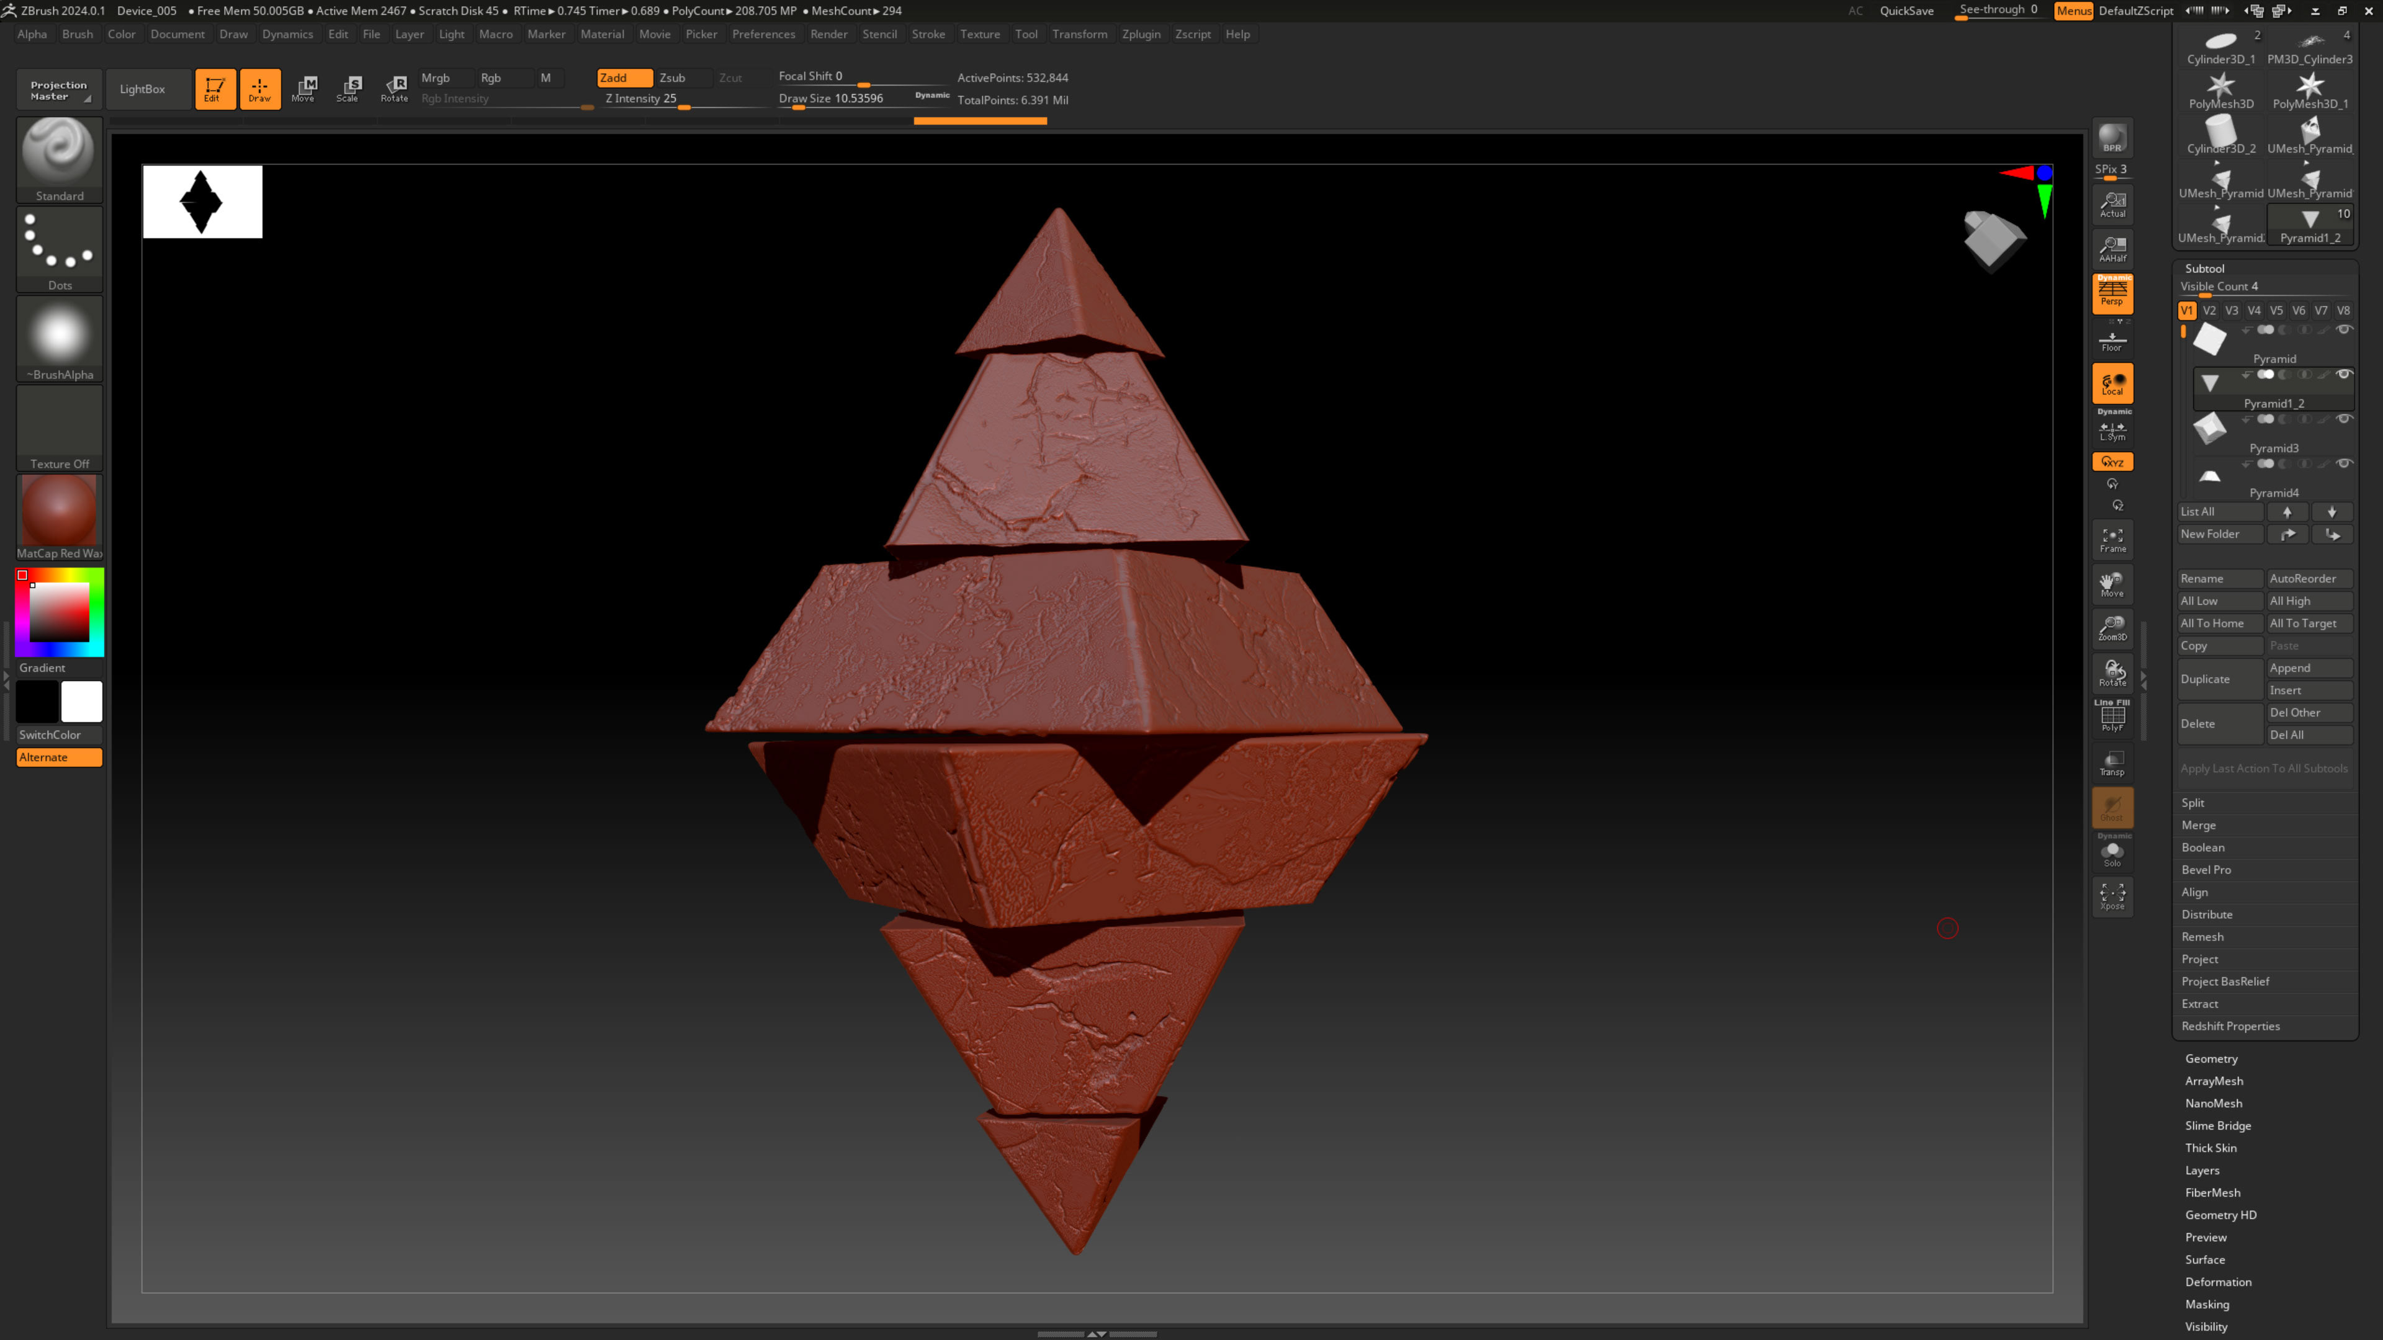Toggle visibility of Pyramid4 subtool

[x=2343, y=463]
